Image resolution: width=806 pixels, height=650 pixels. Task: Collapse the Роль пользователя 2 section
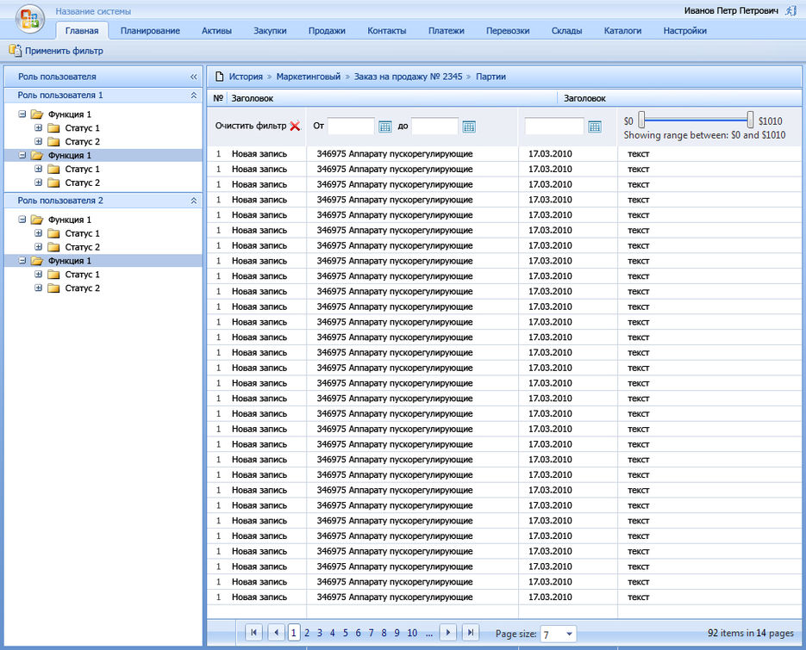point(194,201)
